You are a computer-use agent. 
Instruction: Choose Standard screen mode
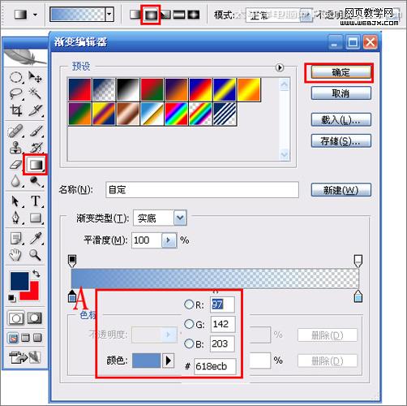click(13, 338)
